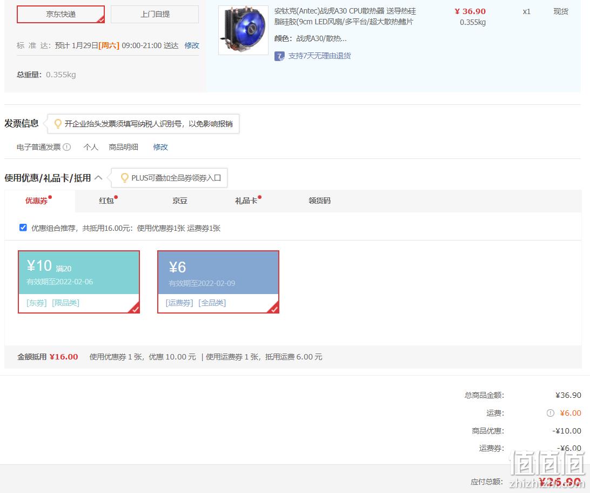Click 商品优惠 -¥10.00 value
Viewport: 590px width, 493px height.
(567, 431)
